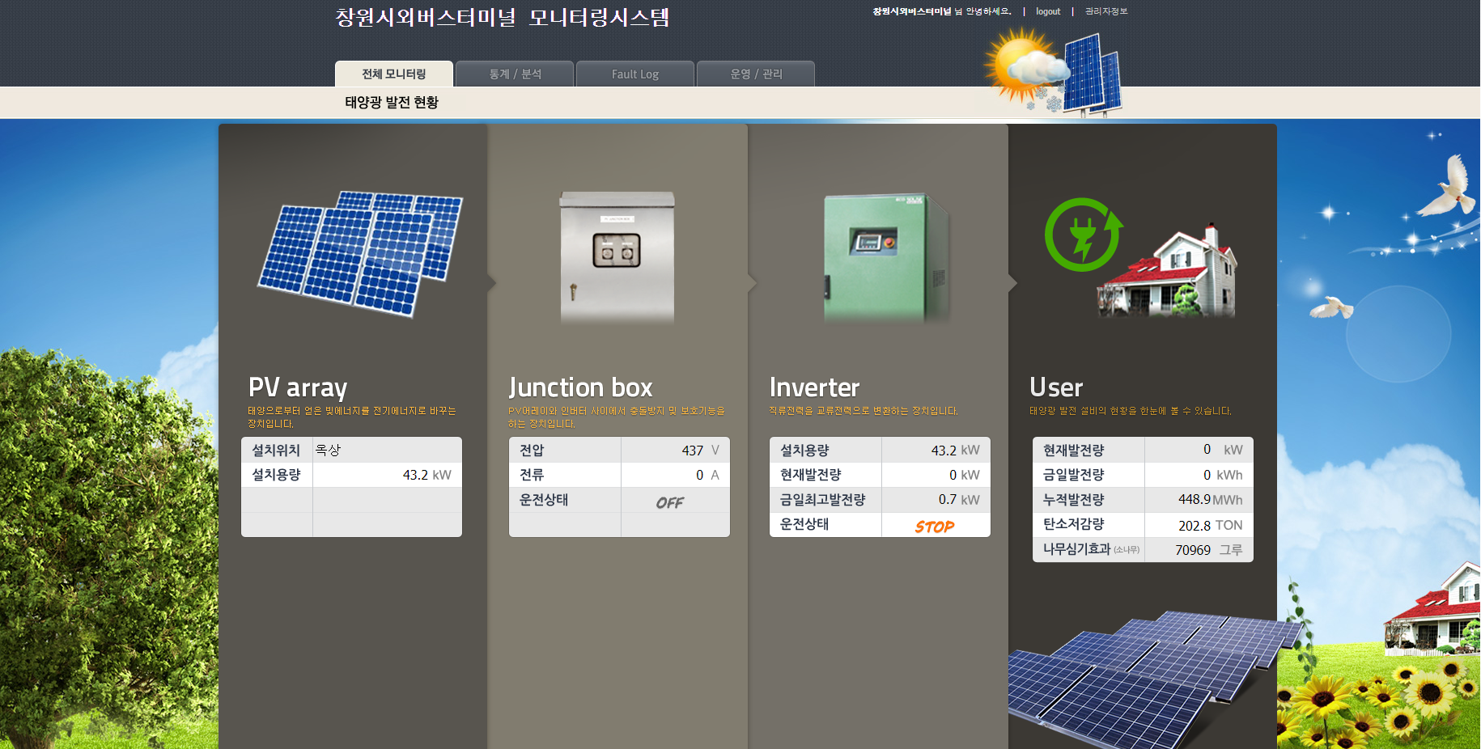Click the PV array solar panels image
Screen dimensions: 1481x749
click(360, 253)
